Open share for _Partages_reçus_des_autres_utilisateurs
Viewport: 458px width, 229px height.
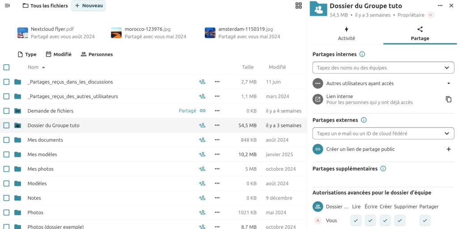pos(202,96)
